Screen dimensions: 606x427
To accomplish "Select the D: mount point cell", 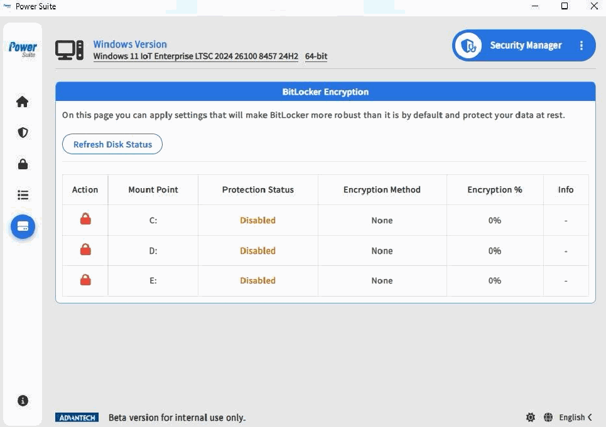I will (x=153, y=251).
